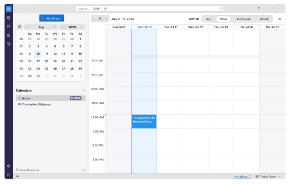Open the Chat space in sidebar

point(9,44)
